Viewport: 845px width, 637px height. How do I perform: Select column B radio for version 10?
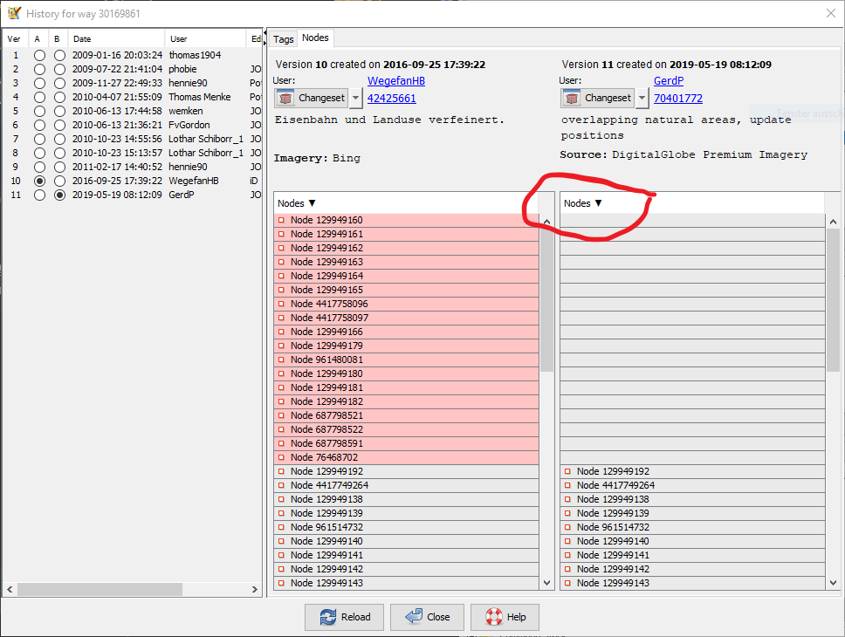coord(59,181)
